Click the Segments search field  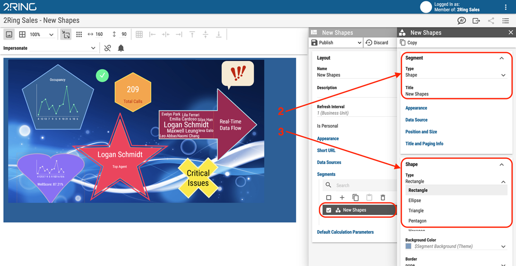pos(365,185)
